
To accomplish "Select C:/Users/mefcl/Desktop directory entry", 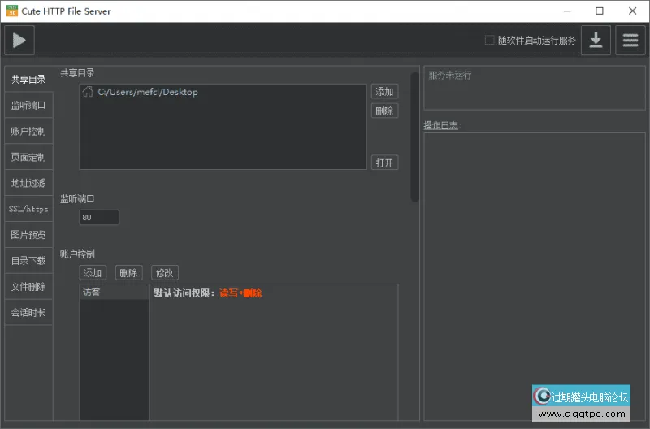I will [x=223, y=92].
